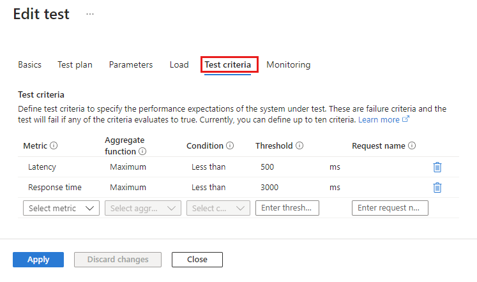The width and height of the screenshot is (477, 282).
Task: Click the Apply button
Action: (38, 260)
